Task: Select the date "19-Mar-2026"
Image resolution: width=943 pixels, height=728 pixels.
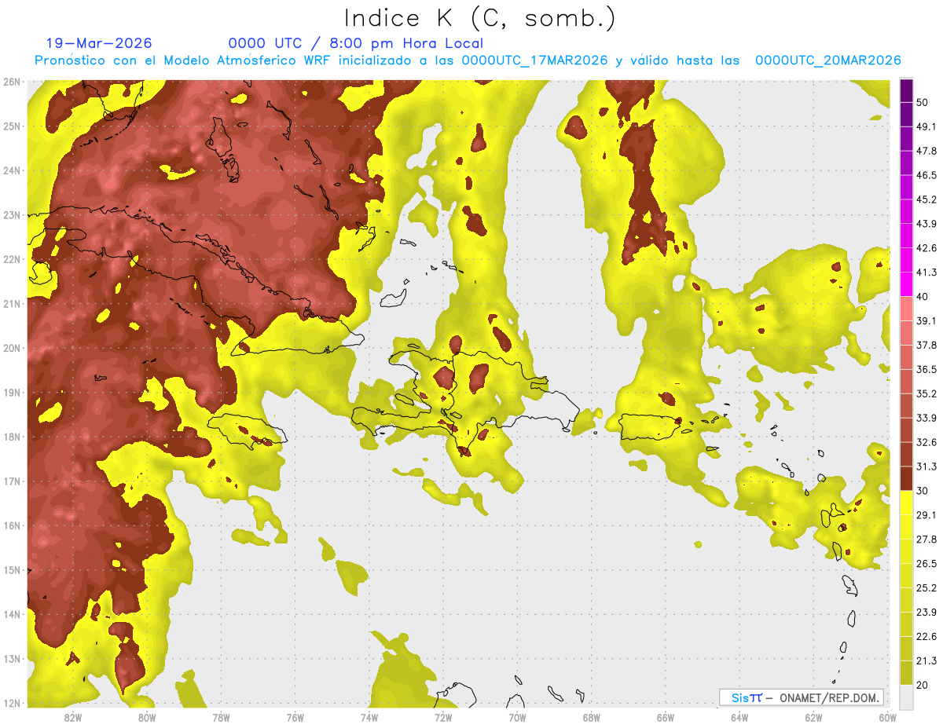Action: 99,43
